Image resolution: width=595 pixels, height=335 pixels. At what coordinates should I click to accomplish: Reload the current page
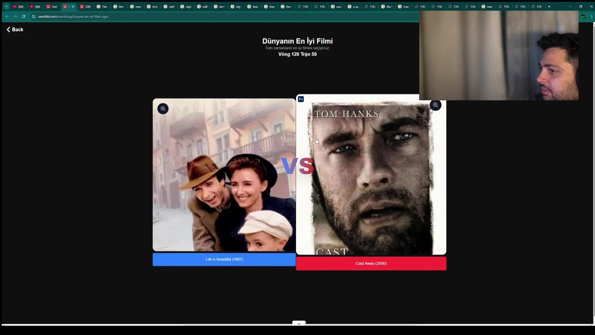tap(23, 16)
